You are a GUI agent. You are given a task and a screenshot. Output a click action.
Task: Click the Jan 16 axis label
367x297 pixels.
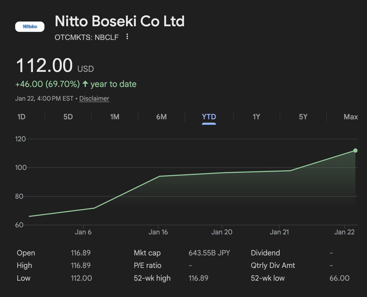(158, 232)
